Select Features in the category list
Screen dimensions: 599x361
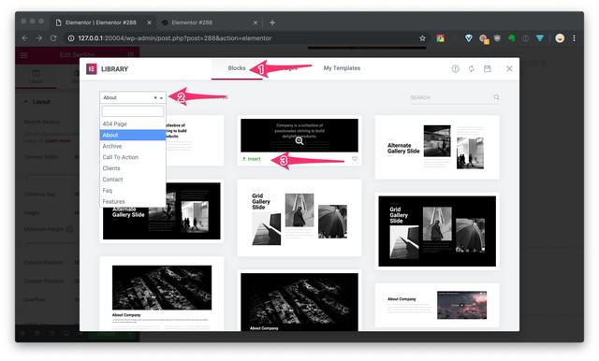(x=133, y=201)
